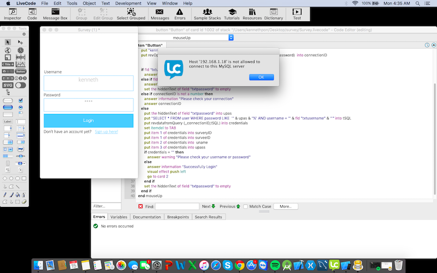Screen dimensions: 437x273
Task: Open the Dictionary toolbar icon
Action: [x=274, y=14]
